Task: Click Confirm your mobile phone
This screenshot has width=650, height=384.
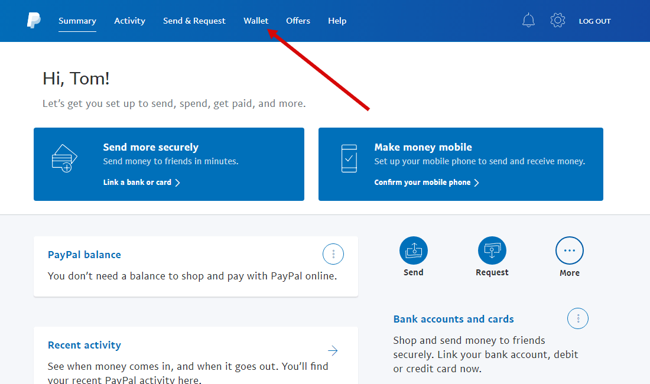Action: [x=422, y=183]
